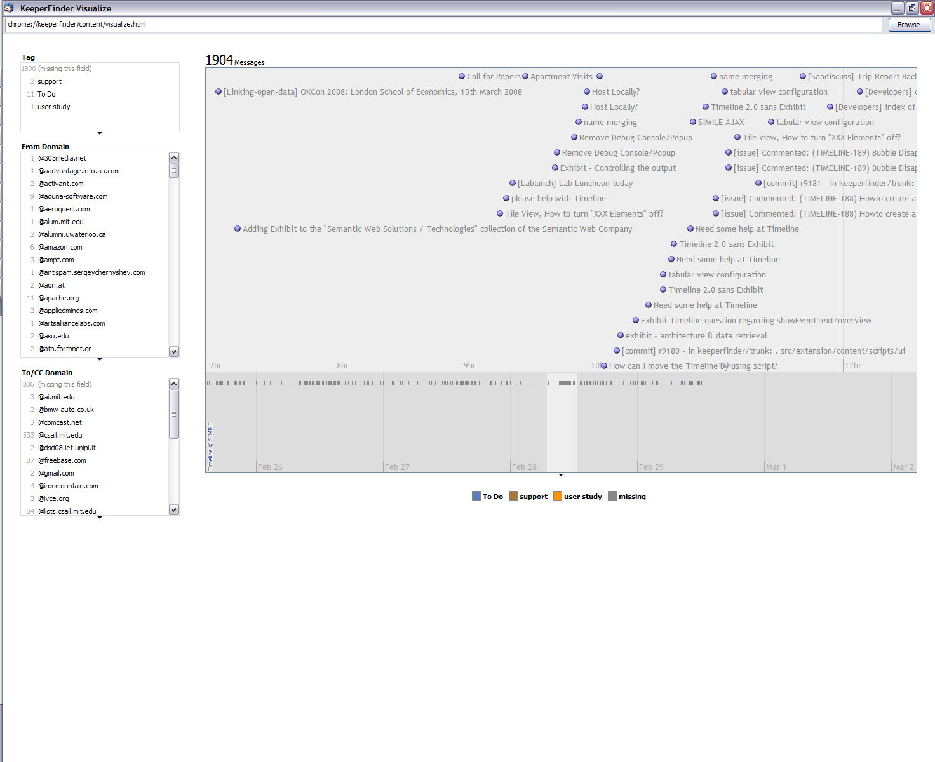Click the blue 'To Do' legend swatch

pyautogui.click(x=476, y=497)
